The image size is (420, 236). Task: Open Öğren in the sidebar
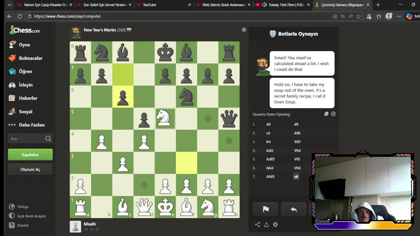[21, 71]
